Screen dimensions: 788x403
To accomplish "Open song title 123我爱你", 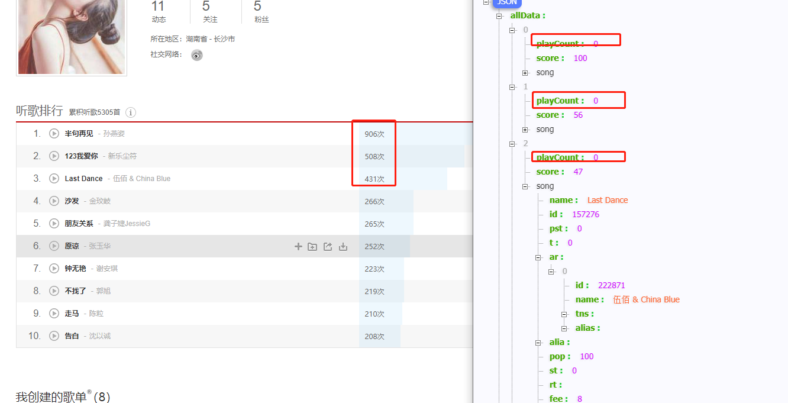I will [x=82, y=156].
